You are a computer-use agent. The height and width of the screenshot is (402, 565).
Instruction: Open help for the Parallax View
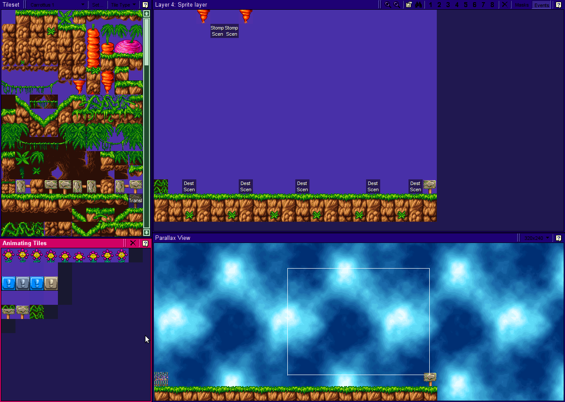pos(558,238)
